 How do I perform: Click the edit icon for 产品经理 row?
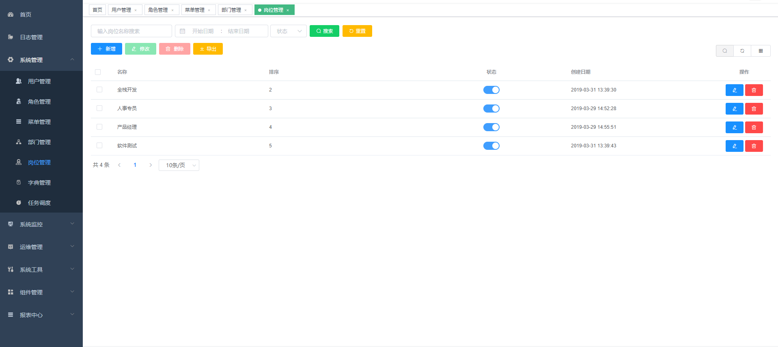click(x=734, y=127)
